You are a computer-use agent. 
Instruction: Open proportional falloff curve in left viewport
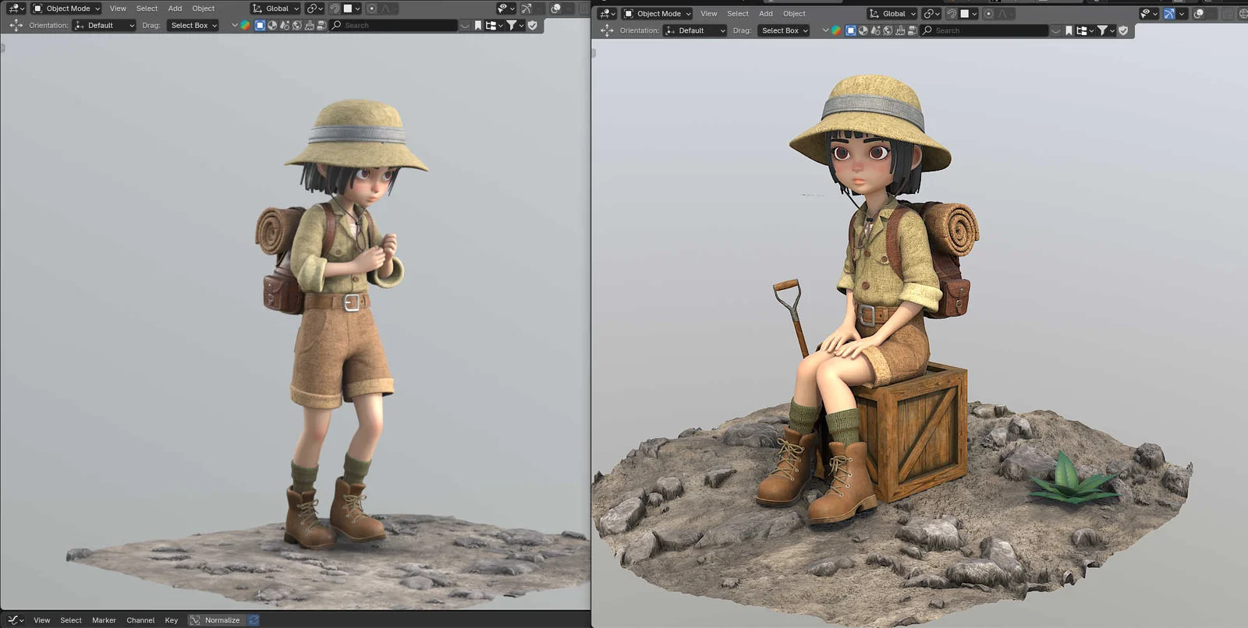coord(388,9)
